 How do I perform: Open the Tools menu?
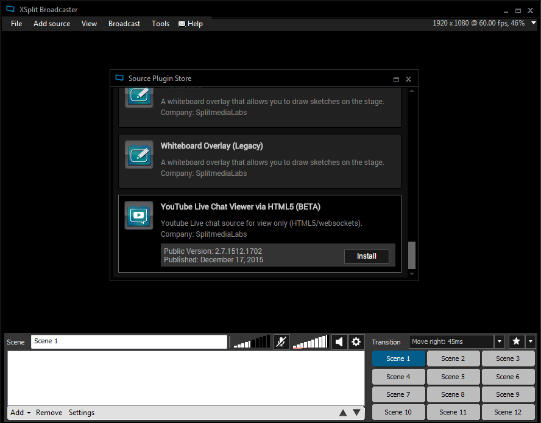(160, 24)
